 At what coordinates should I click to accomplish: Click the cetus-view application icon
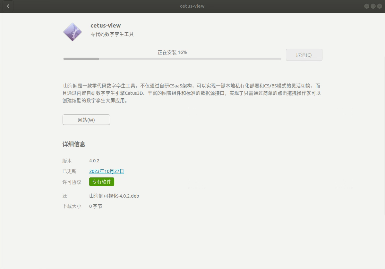click(x=73, y=32)
